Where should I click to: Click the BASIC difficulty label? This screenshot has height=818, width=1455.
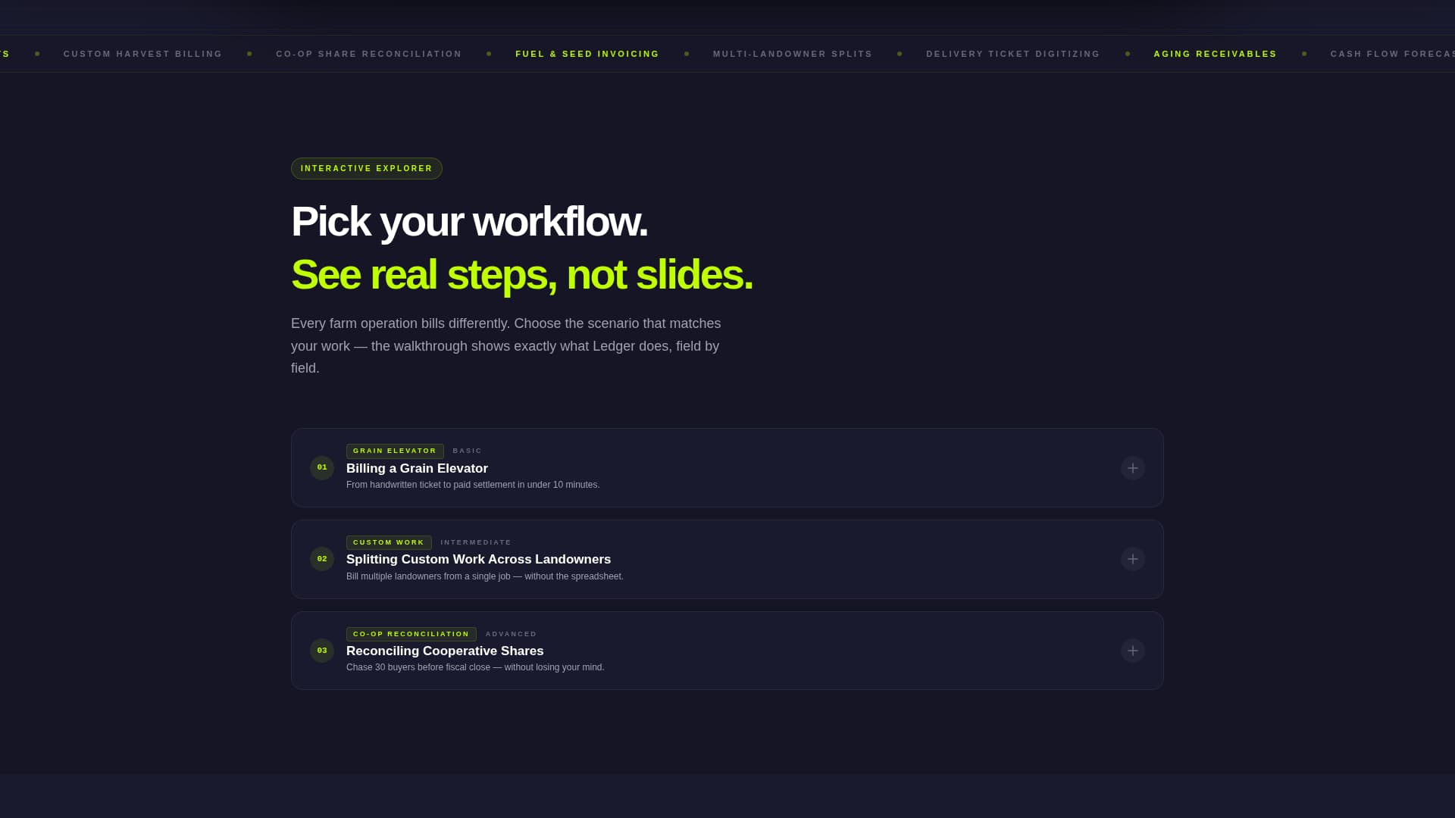(468, 451)
